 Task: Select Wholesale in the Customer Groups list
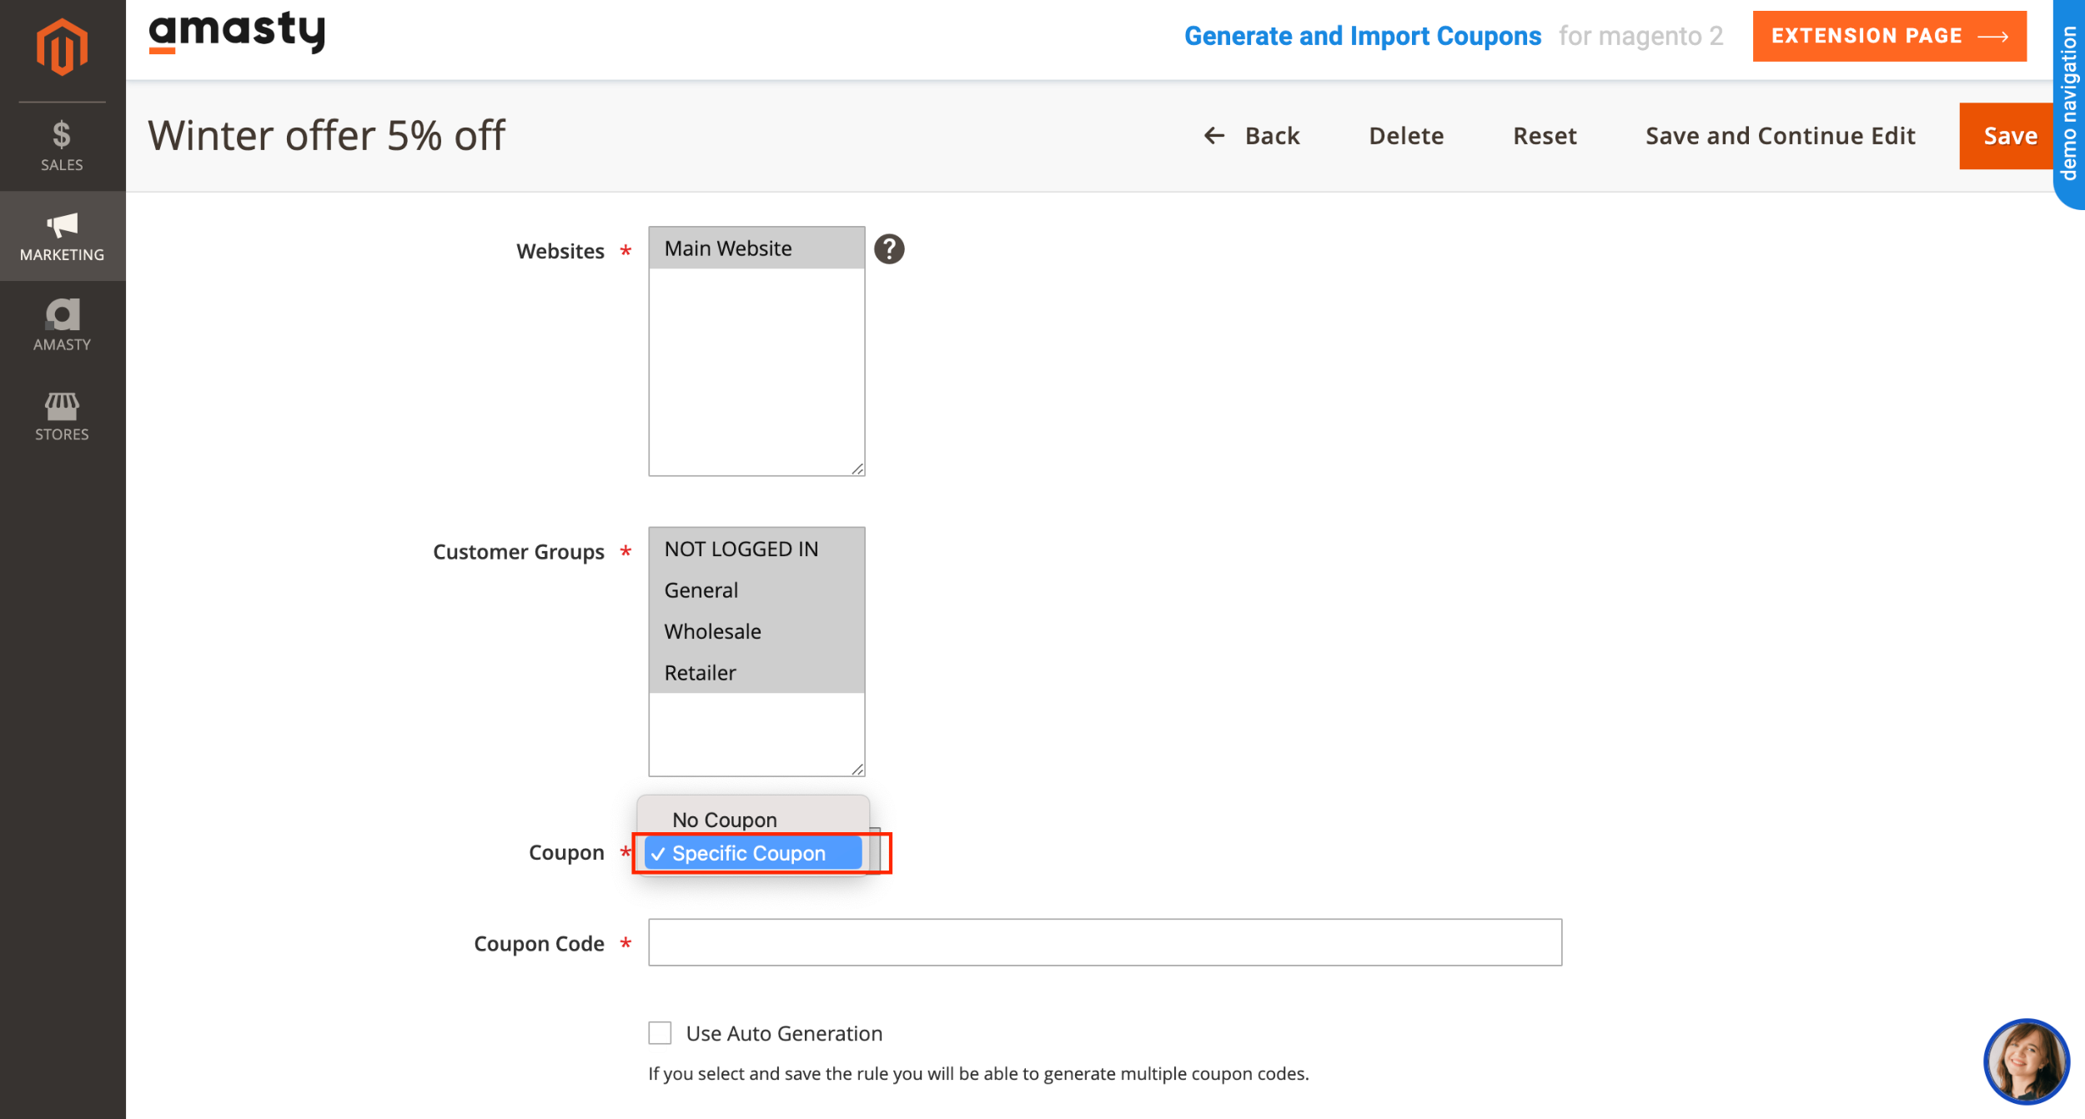[712, 631]
